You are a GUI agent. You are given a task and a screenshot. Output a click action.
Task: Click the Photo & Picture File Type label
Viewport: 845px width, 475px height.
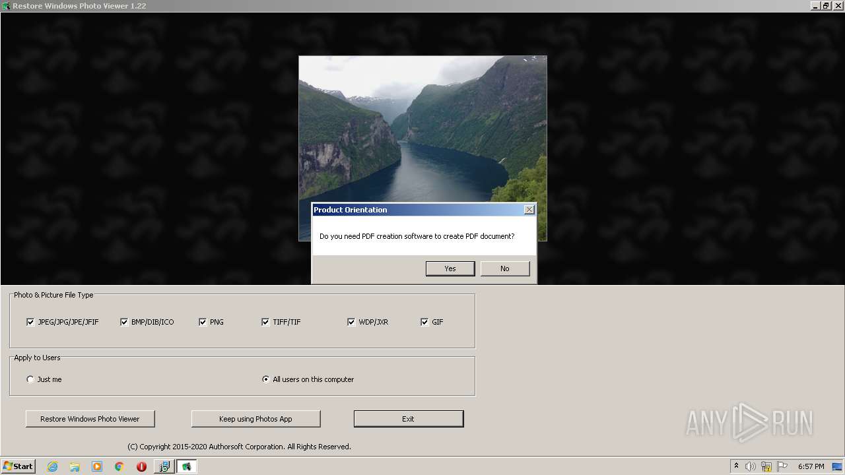click(53, 295)
